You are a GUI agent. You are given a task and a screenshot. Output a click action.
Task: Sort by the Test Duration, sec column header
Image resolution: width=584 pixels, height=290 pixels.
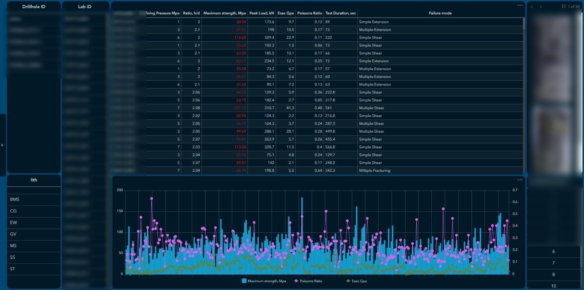(x=340, y=13)
